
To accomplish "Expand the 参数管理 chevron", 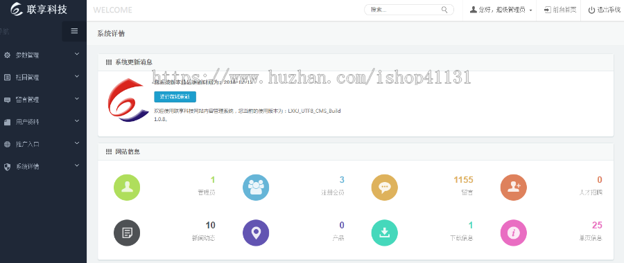I will coord(77,54).
